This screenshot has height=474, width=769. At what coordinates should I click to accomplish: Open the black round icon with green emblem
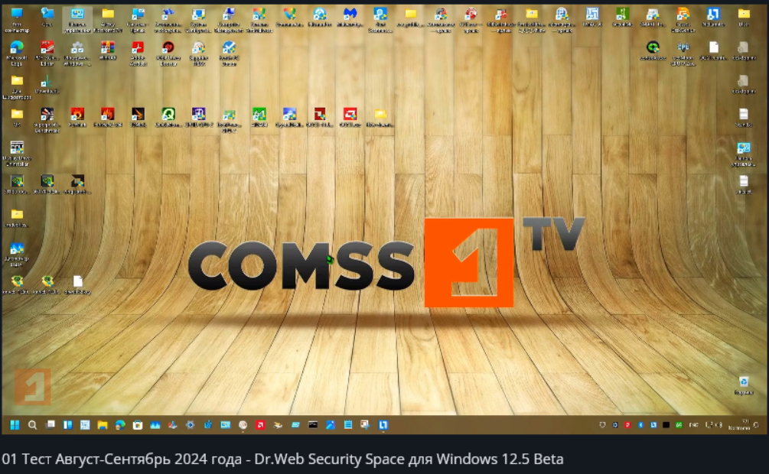653,50
